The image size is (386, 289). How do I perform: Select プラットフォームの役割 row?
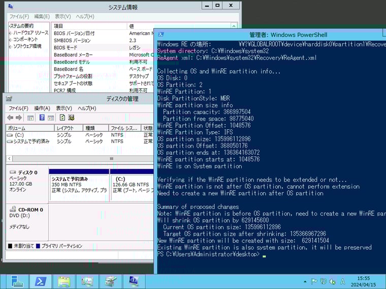click(x=103, y=76)
